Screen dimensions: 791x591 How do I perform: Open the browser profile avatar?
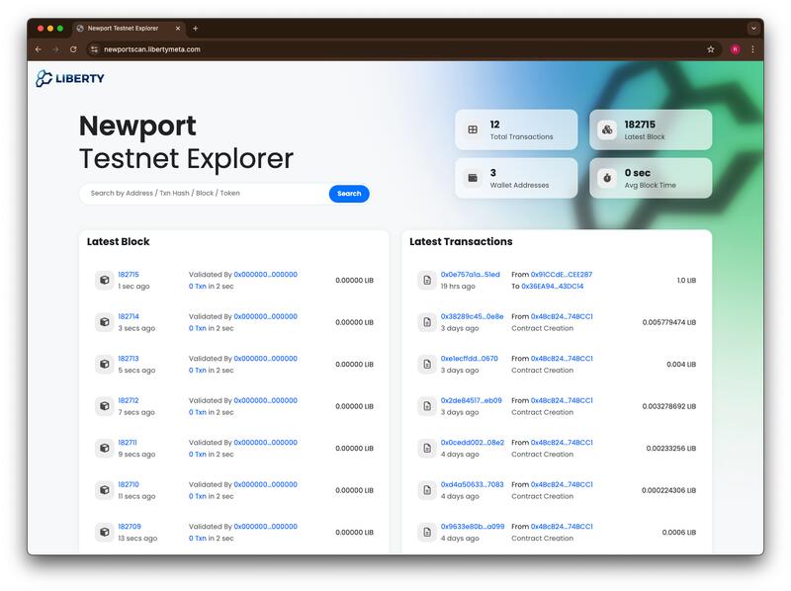[x=735, y=49]
